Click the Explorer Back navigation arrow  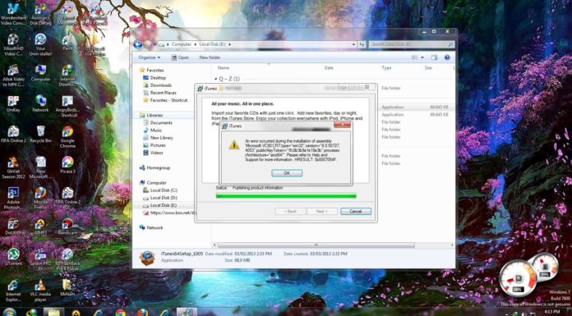coord(138,45)
